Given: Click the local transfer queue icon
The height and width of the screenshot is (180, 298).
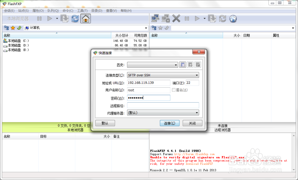Looking at the screenshot, I should coord(65,19).
